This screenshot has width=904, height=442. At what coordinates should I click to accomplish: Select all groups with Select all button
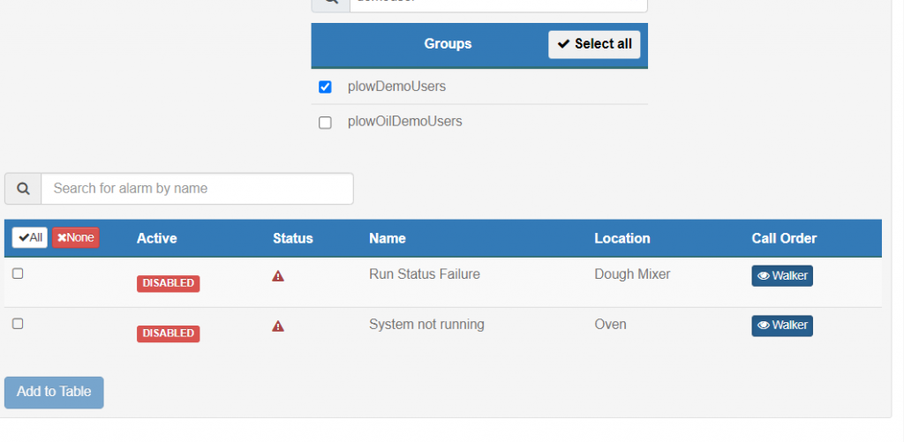tap(594, 44)
